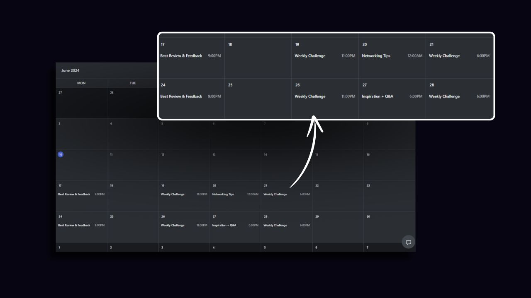Select the MON column header
Image resolution: width=531 pixels, height=298 pixels.
coord(81,83)
